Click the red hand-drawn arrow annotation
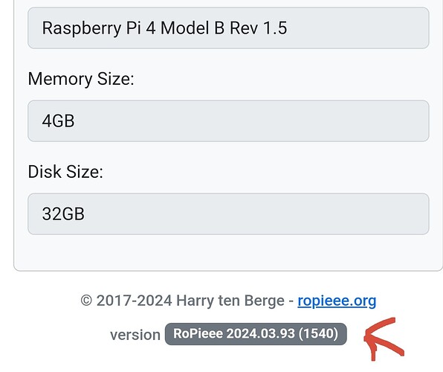Viewport: 443px width, 372px height. (x=384, y=339)
